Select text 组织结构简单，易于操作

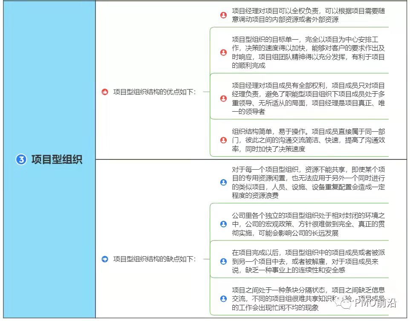click(x=269, y=132)
